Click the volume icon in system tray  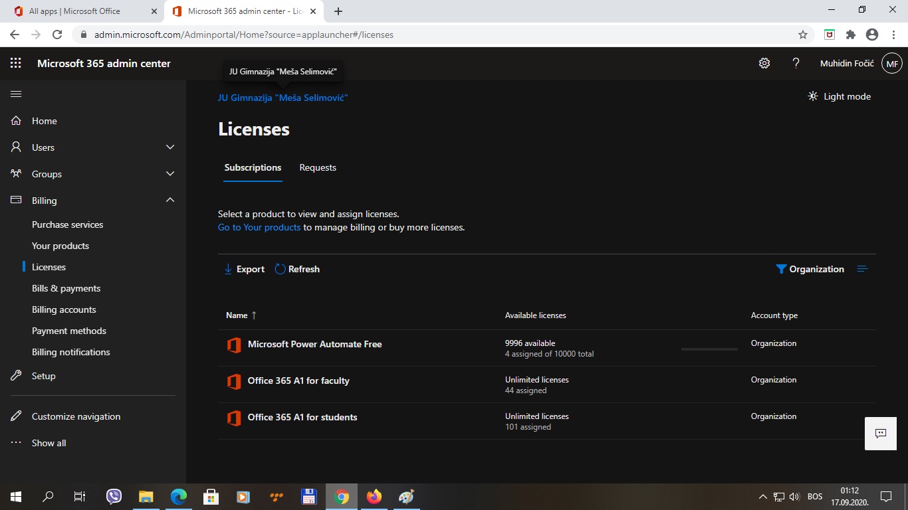click(x=794, y=497)
